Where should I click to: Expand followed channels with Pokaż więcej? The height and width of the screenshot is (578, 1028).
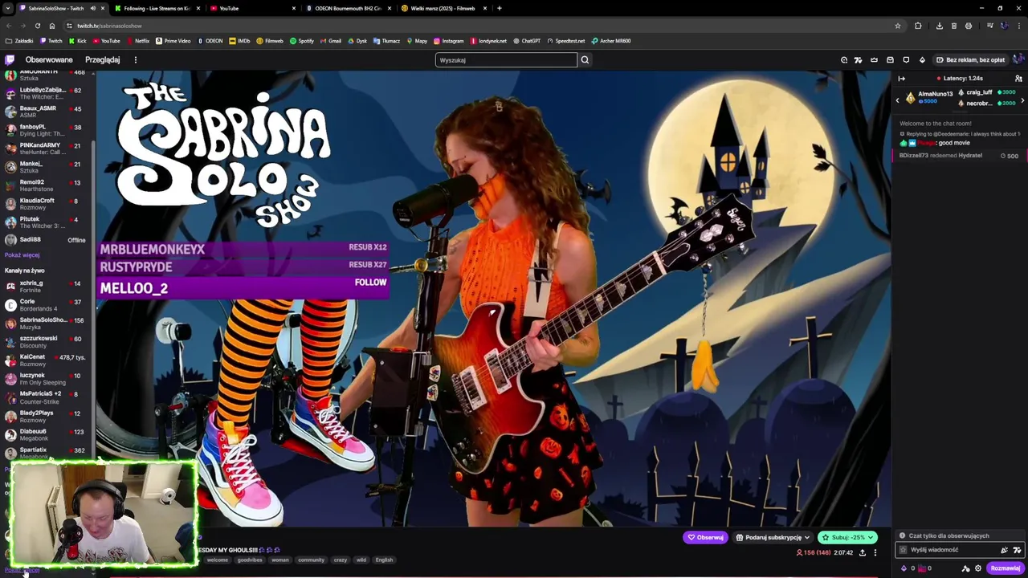[x=22, y=255]
